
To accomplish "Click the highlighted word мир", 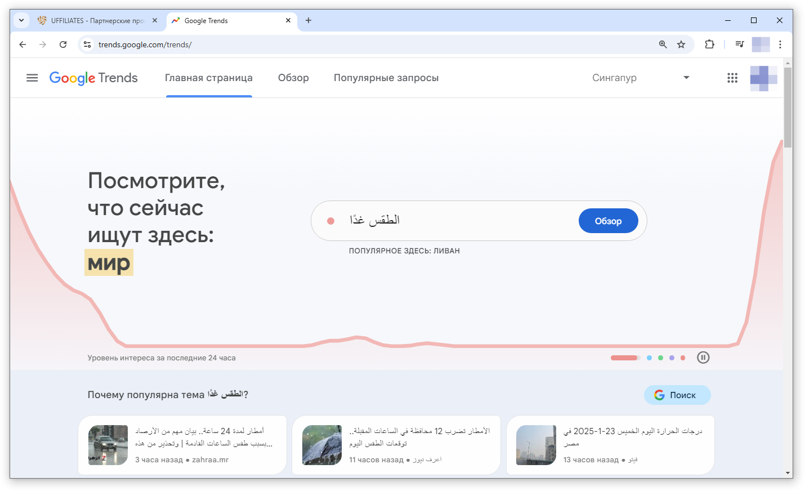I will (x=109, y=262).
